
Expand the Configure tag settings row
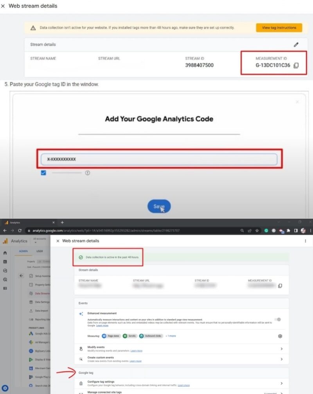(x=182, y=383)
